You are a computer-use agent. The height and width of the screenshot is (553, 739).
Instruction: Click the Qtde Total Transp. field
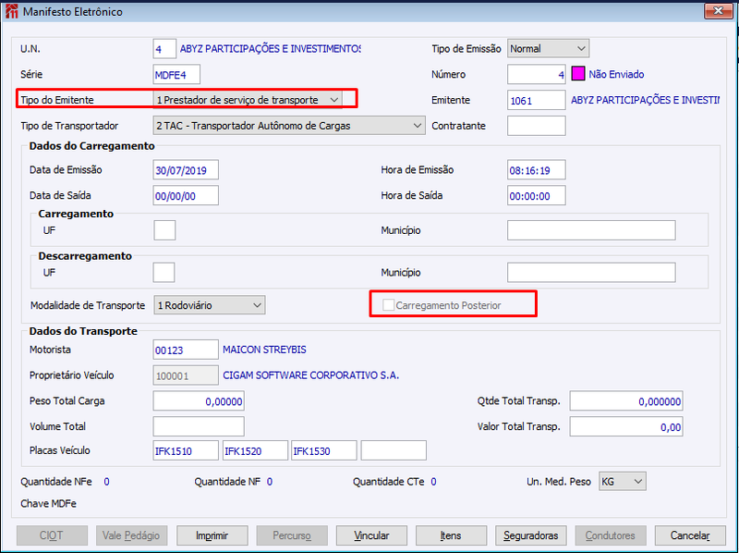click(x=626, y=401)
